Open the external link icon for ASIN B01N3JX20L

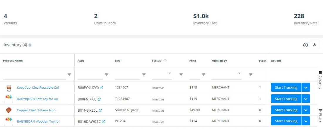tap(100, 110)
